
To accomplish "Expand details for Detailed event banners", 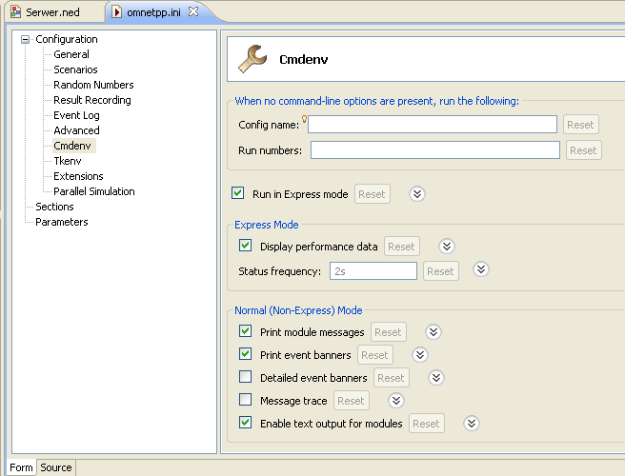I will pyautogui.click(x=436, y=378).
